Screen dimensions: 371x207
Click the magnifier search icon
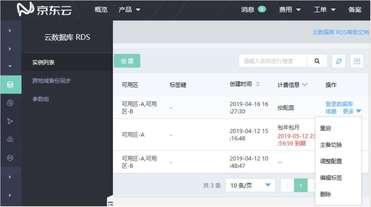point(317,61)
